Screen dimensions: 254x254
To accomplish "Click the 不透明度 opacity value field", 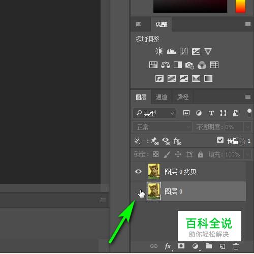I will [x=234, y=127].
